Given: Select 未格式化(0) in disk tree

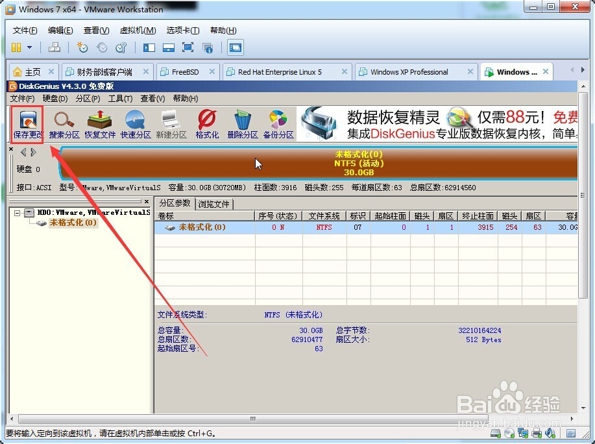Looking at the screenshot, I should pos(73,223).
